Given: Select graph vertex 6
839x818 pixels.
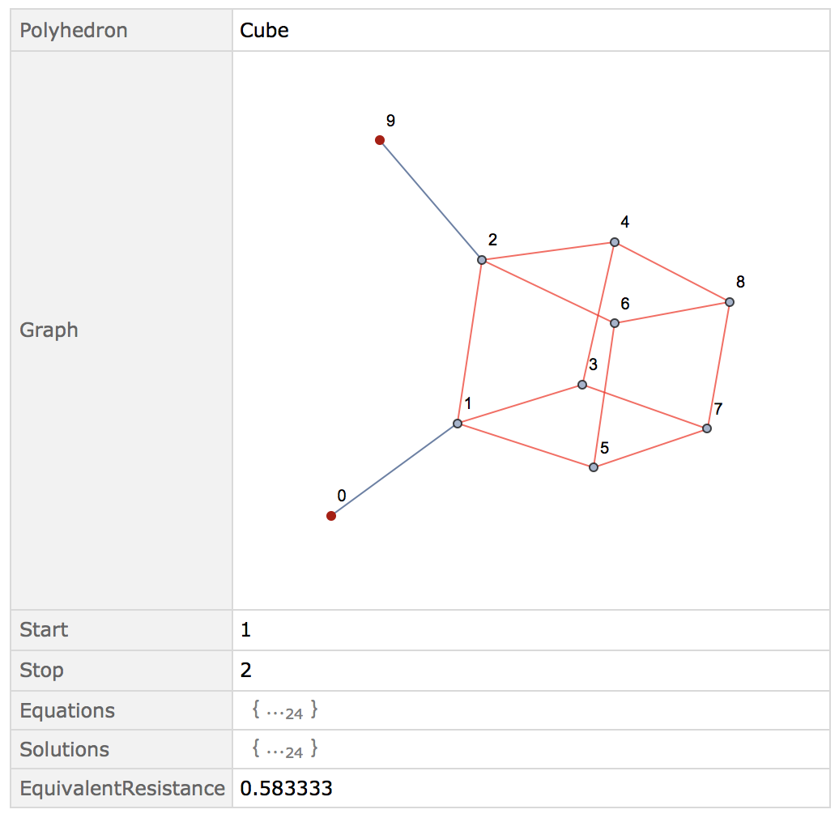Looking at the screenshot, I should (x=615, y=323).
